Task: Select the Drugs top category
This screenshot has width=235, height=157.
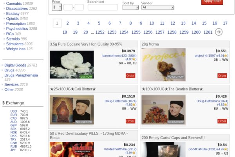Action: click(9, 70)
